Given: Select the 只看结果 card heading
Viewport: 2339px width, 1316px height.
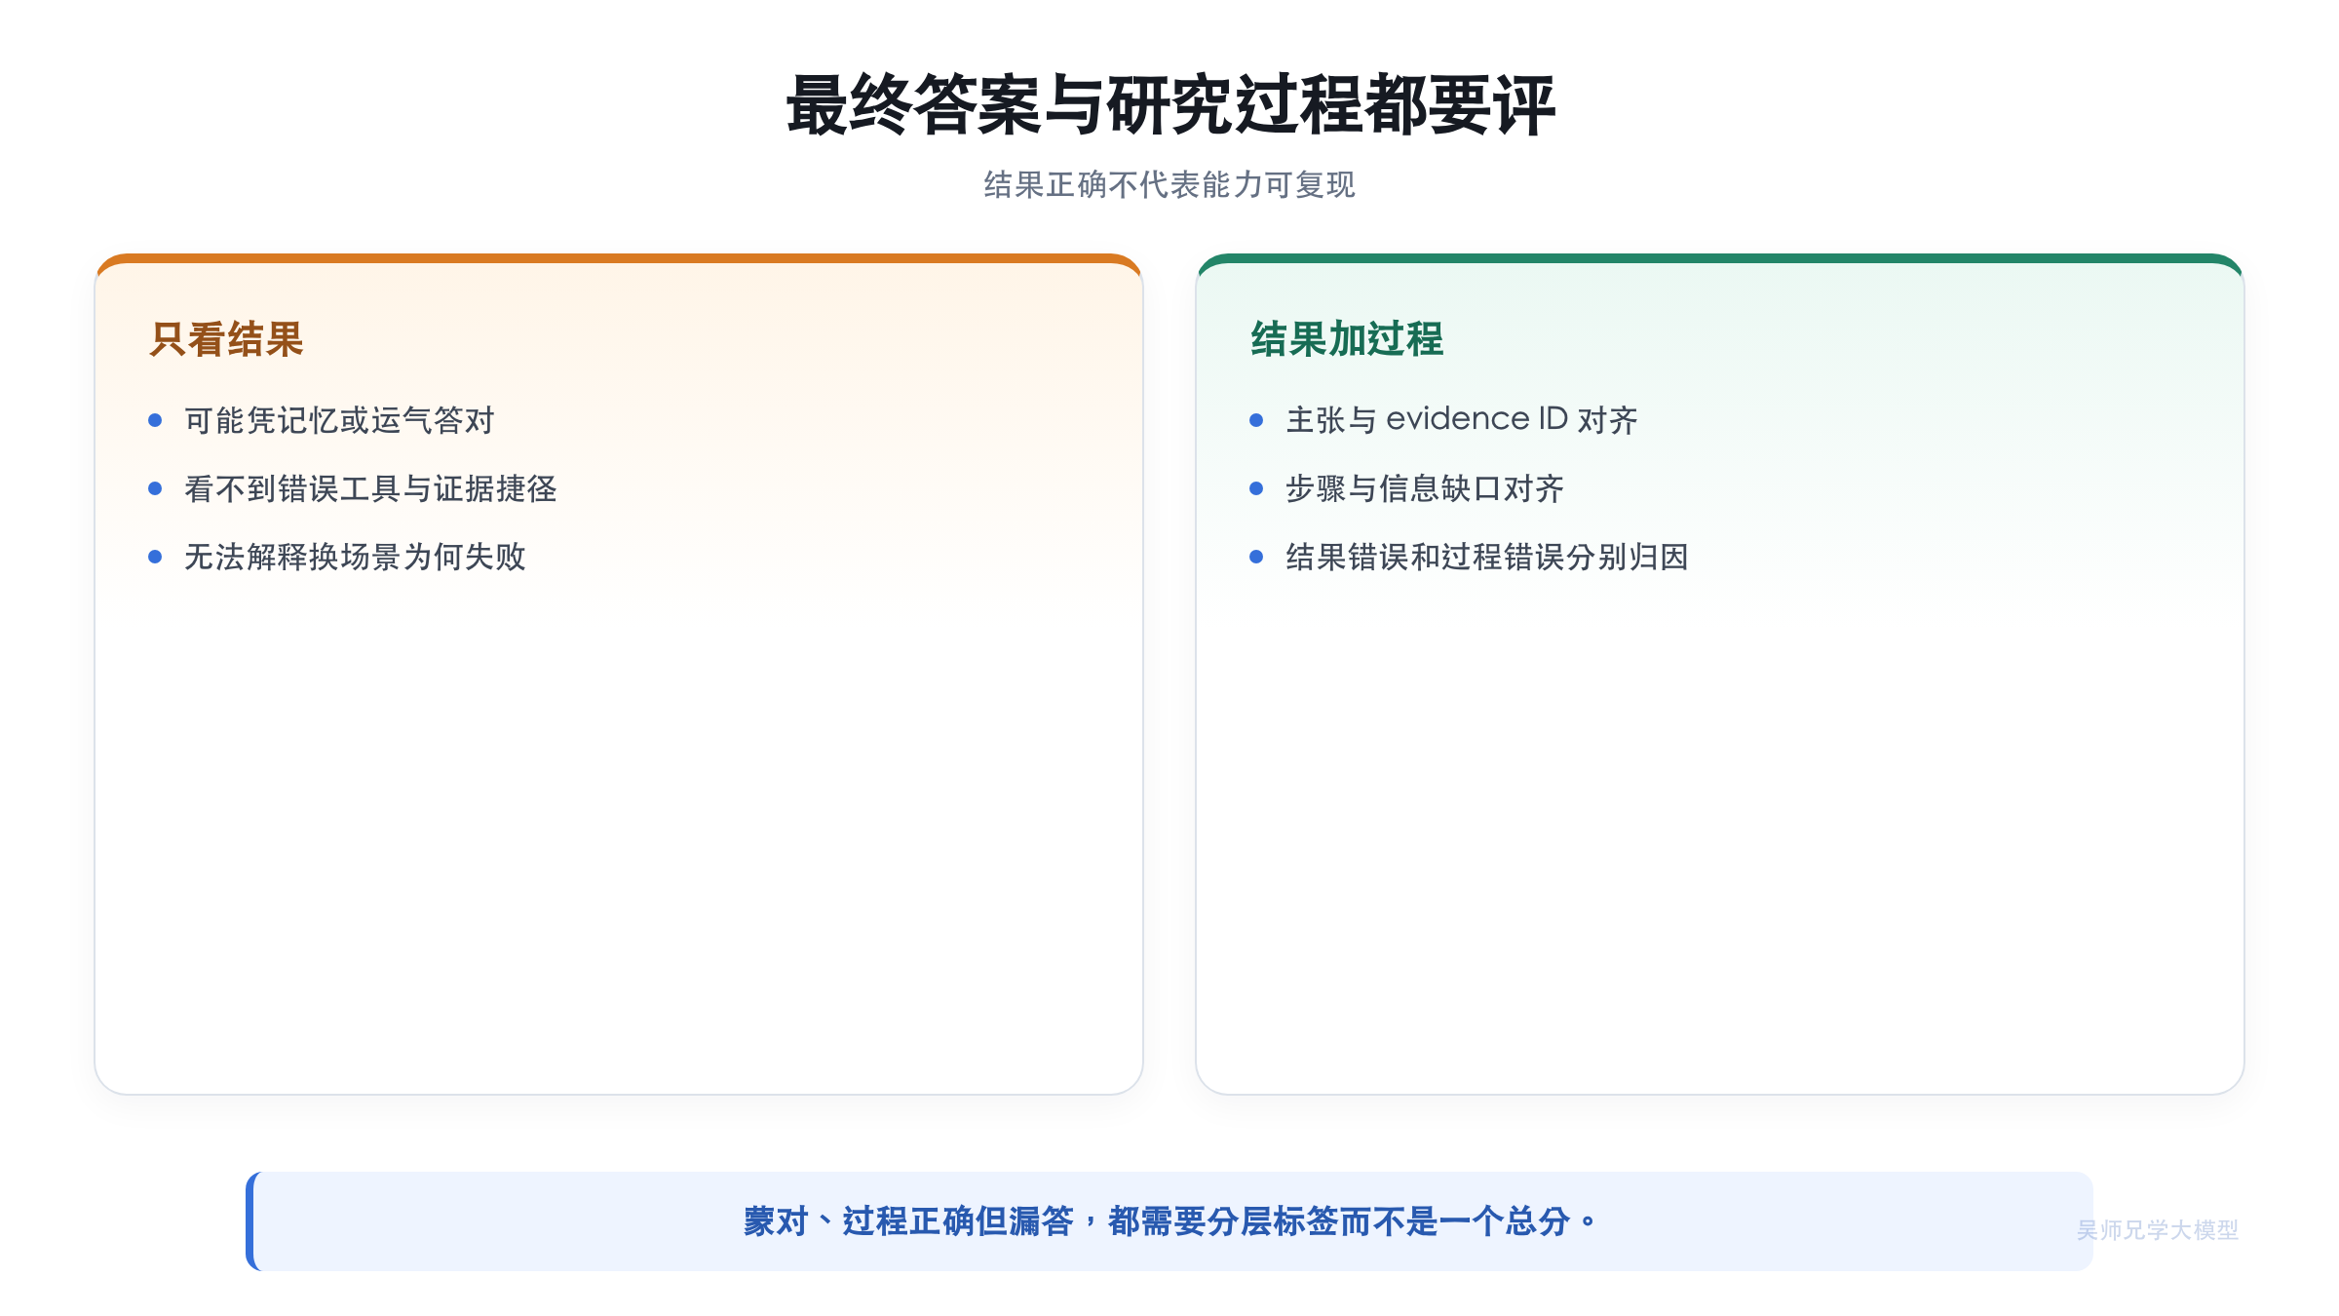Looking at the screenshot, I should point(226,339).
